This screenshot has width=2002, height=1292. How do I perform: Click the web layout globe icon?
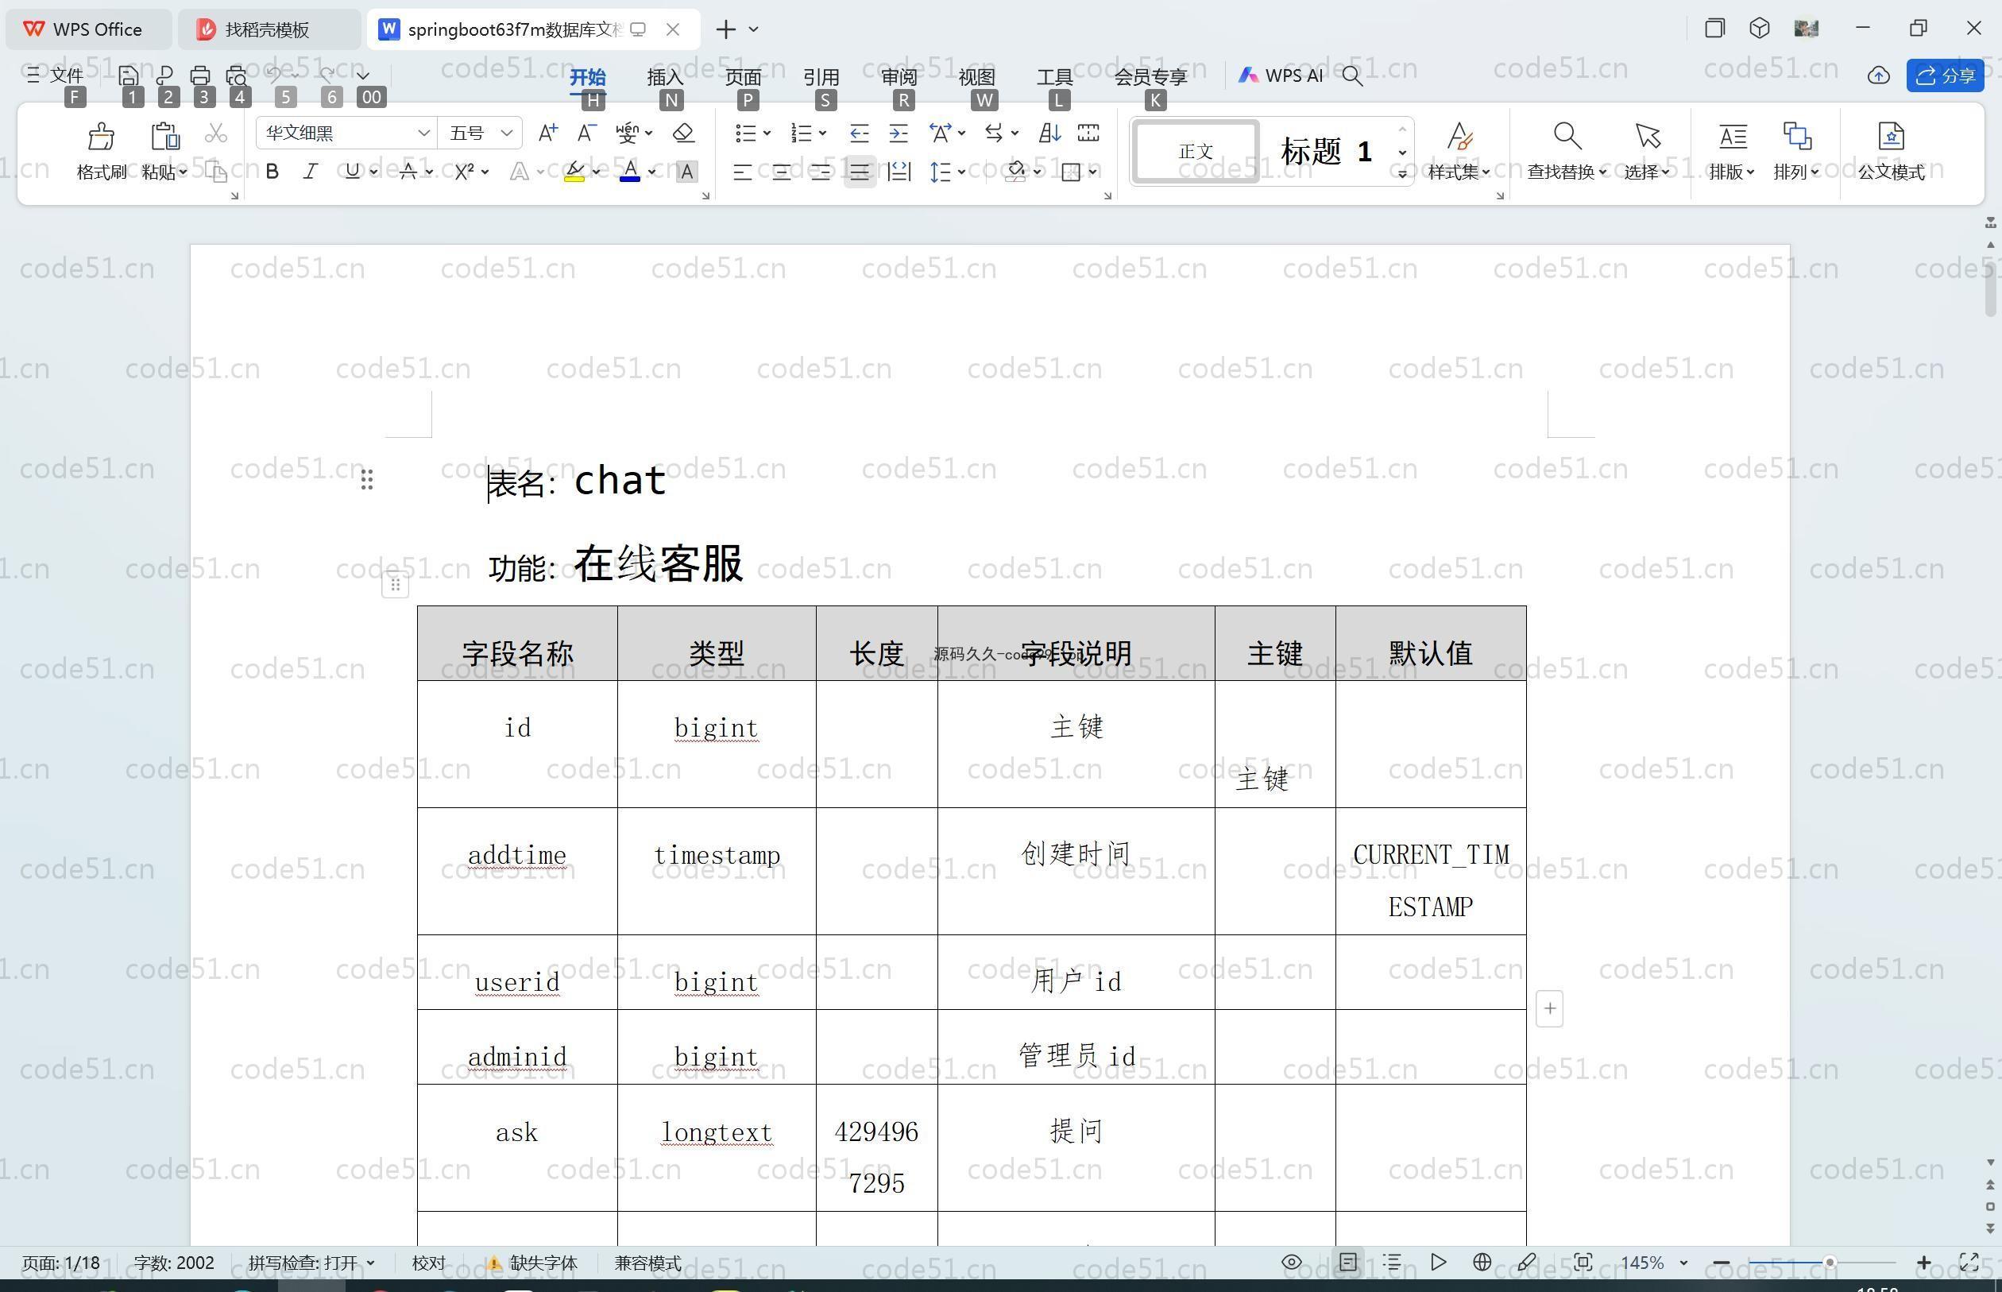(x=1482, y=1262)
